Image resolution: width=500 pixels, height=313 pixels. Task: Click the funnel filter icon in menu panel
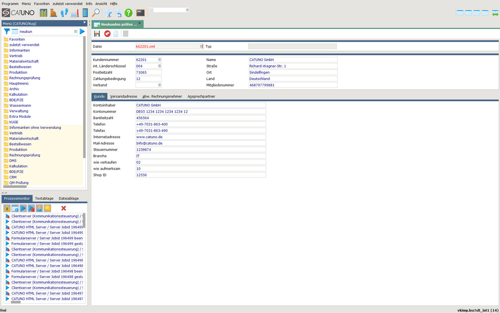(7, 31)
